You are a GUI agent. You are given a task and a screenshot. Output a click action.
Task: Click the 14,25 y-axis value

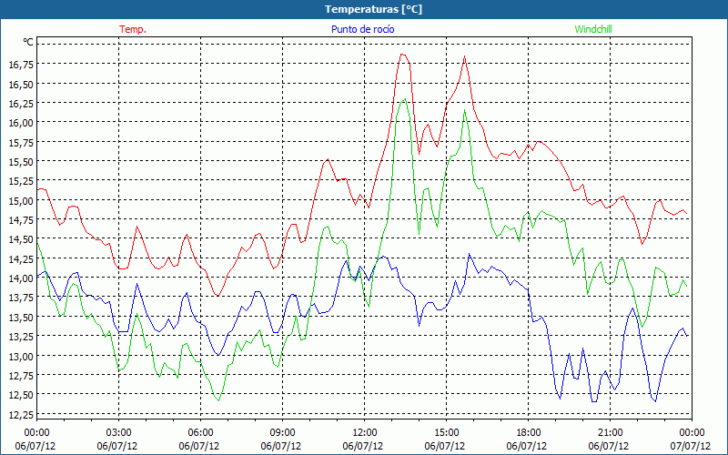pyautogui.click(x=21, y=258)
